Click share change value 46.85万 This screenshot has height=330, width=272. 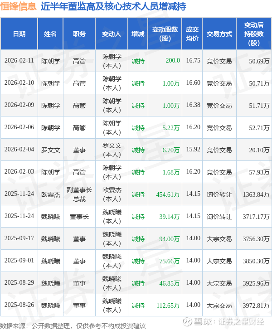[170, 283]
